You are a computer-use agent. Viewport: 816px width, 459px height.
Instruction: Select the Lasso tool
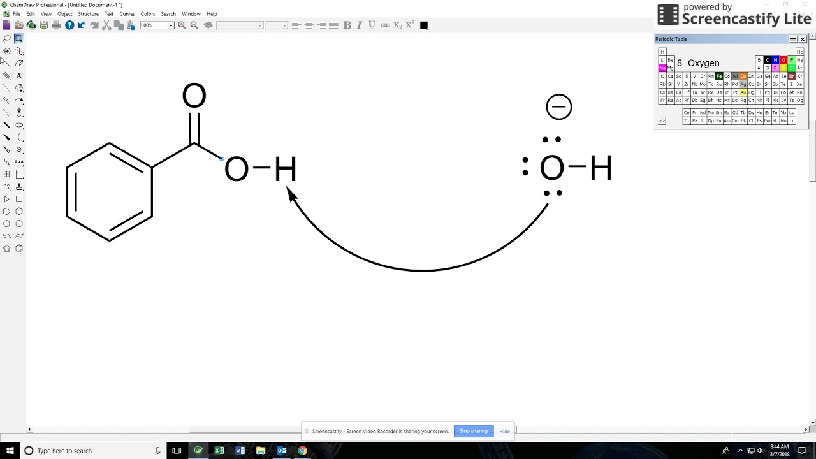(x=7, y=38)
